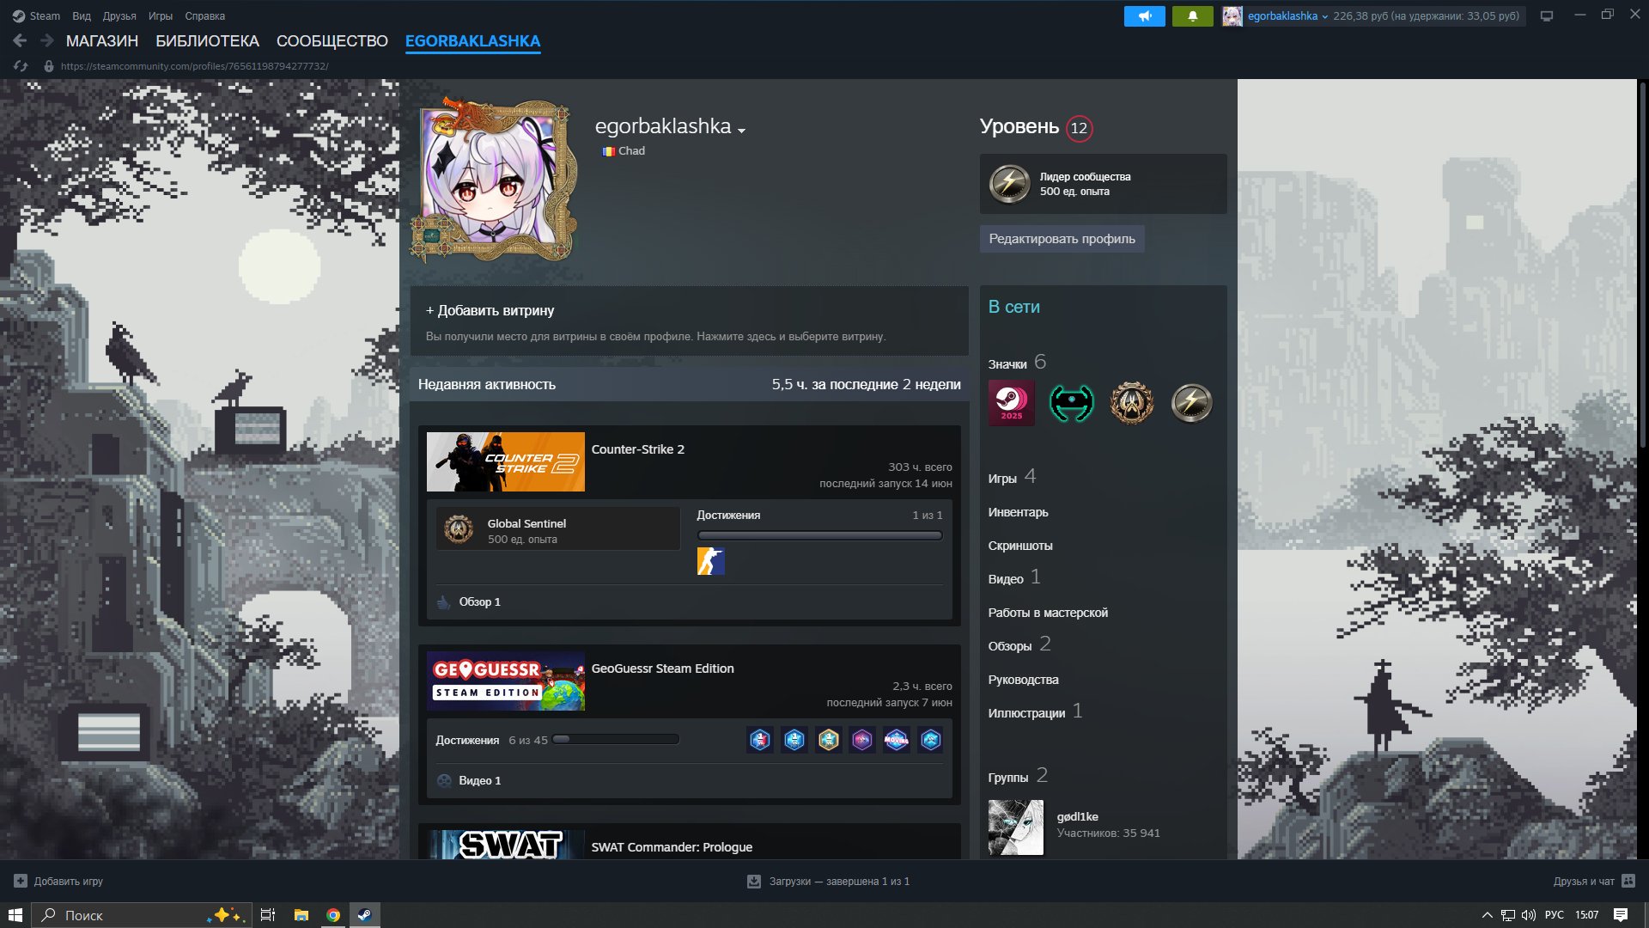Open the third GeoGuessr achievement icon

click(828, 740)
